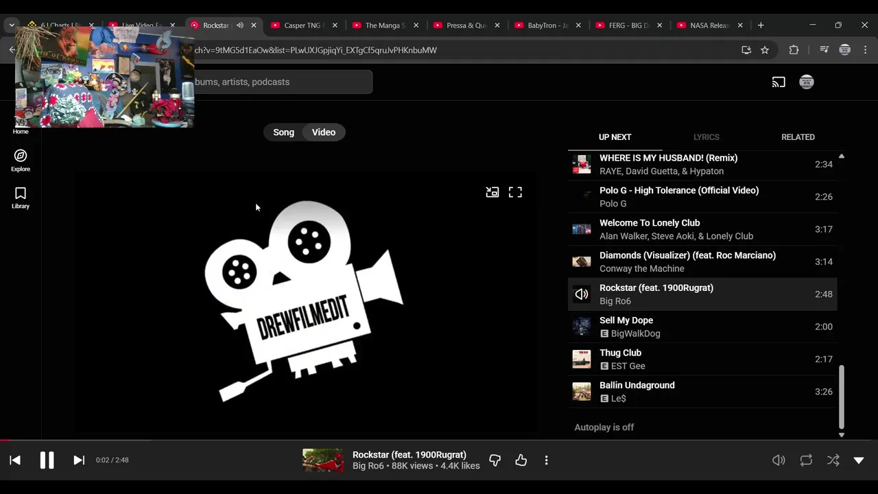Click the URL in the address bar
Viewport: 878px width, 494px height.
316,50
